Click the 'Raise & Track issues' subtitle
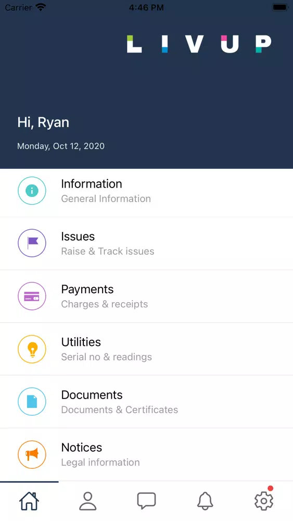Screen dimensions: 293x521 click(108, 251)
